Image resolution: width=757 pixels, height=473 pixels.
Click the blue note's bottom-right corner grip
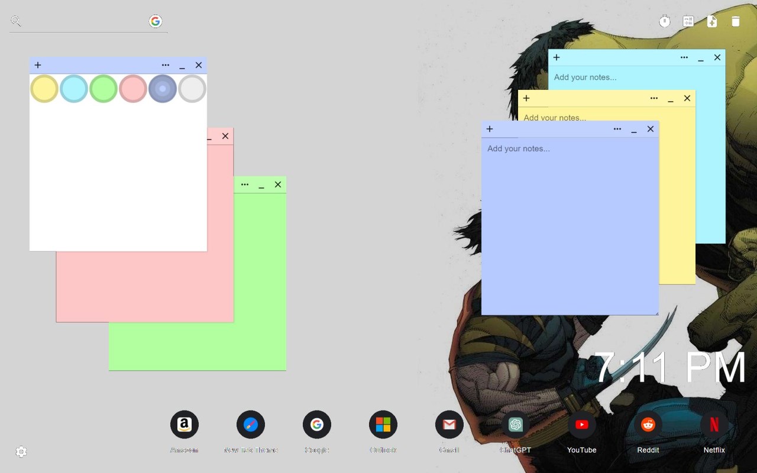pyautogui.click(x=656, y=313)
